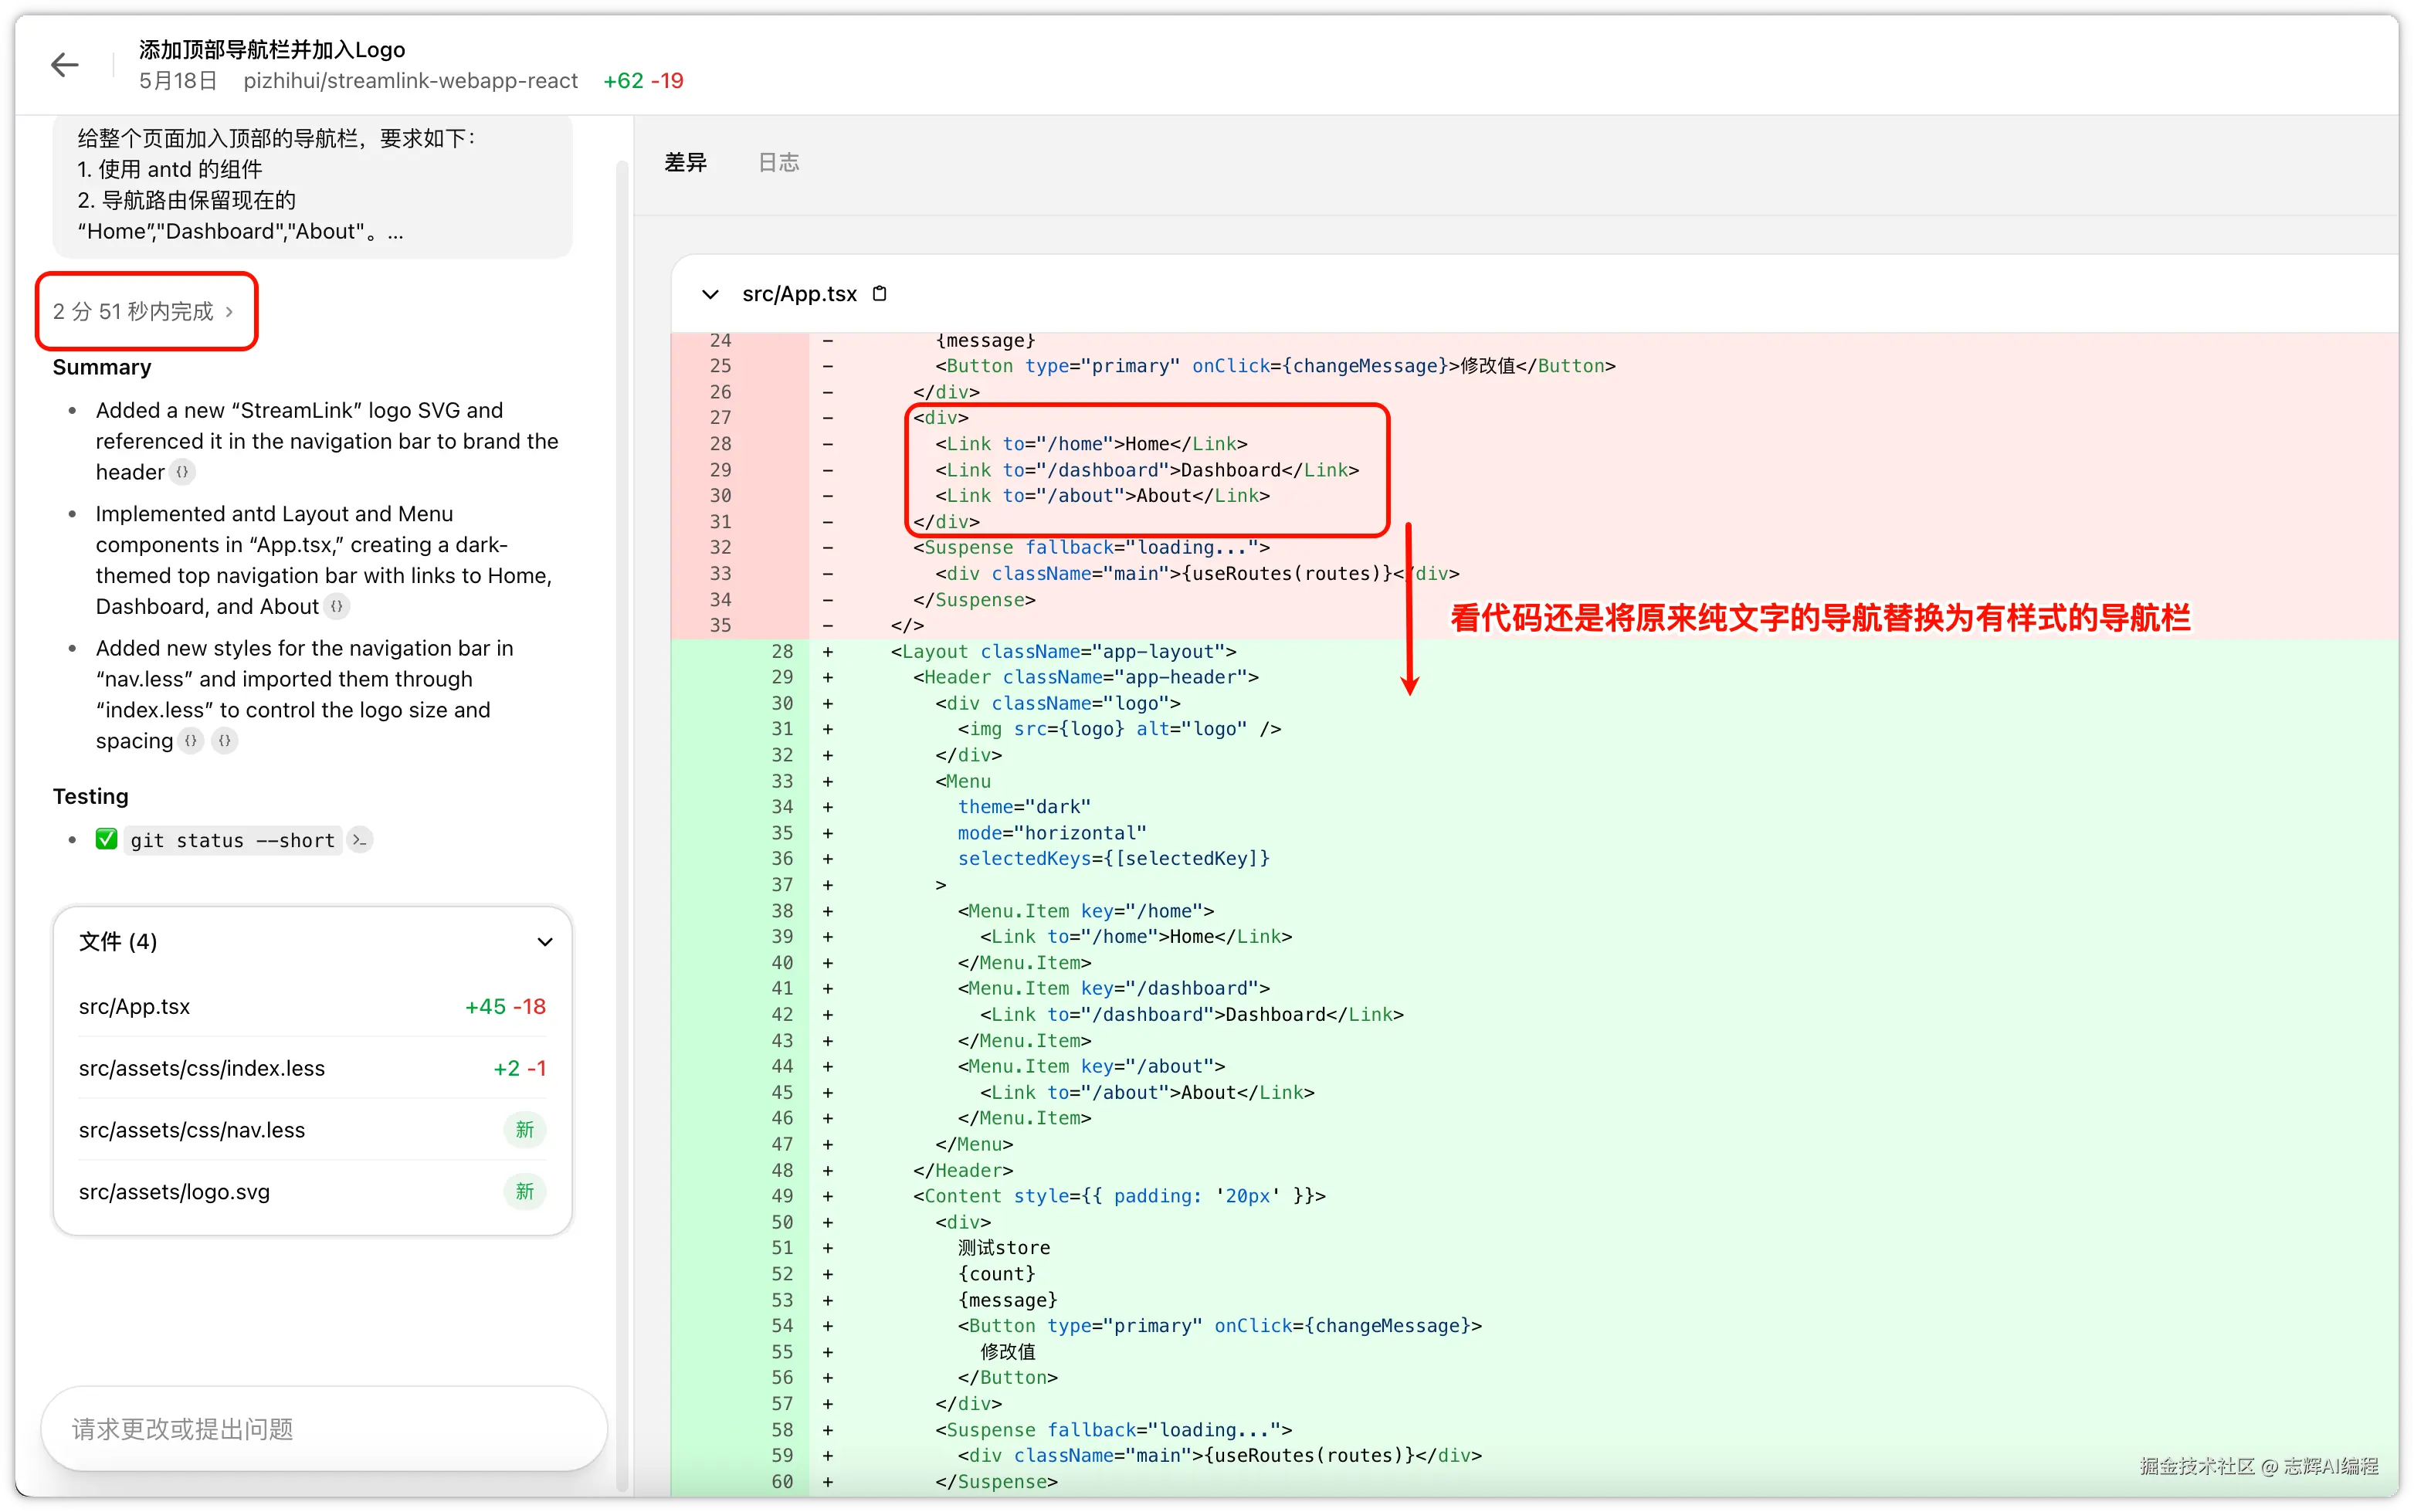Open src/assets/css/index.less in the file list
Viewport: 2414px width, 1512px height.
click(202, 1068)
